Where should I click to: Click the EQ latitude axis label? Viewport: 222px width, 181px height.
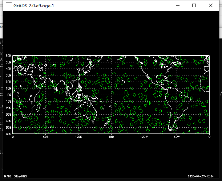click(9, 95)
